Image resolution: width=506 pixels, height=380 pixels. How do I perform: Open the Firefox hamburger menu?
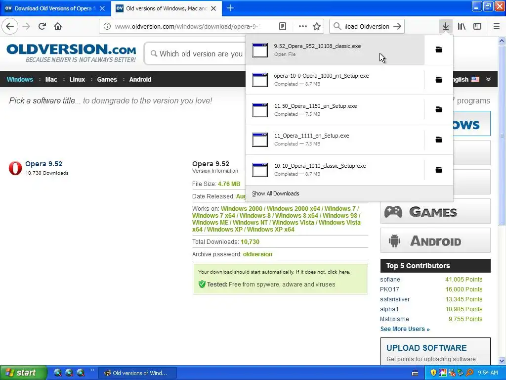[x=496, y=26]
